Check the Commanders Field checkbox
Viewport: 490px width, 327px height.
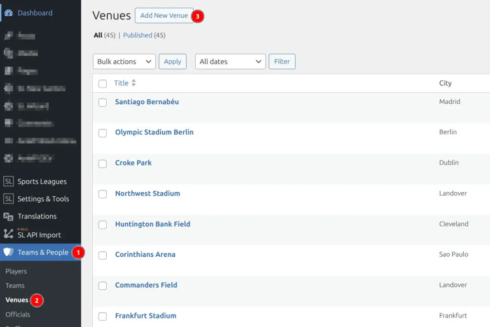coord(102,285)
